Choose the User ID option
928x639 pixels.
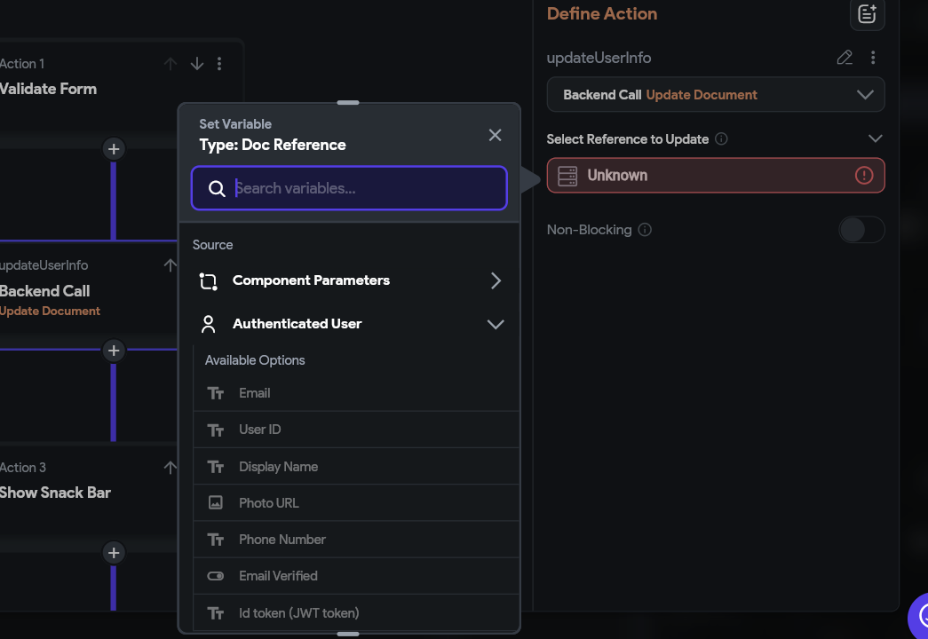(x=356, y=430)
